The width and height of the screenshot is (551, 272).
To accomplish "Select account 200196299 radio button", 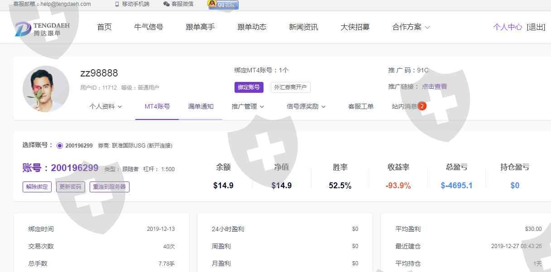I will 60,146.
